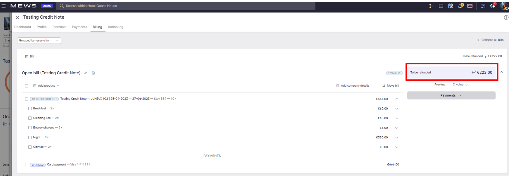Switch to the Dashboard tab
Image resolution: width=509 pixels, height=176 pixels.
click(x=23, y=27)
